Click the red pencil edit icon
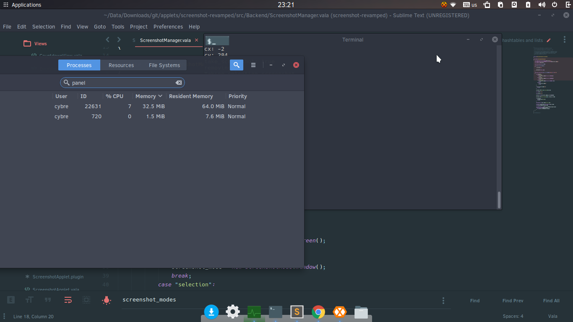Image resolution: width=573 pixels, height=322 pixels. coord(549,40)
